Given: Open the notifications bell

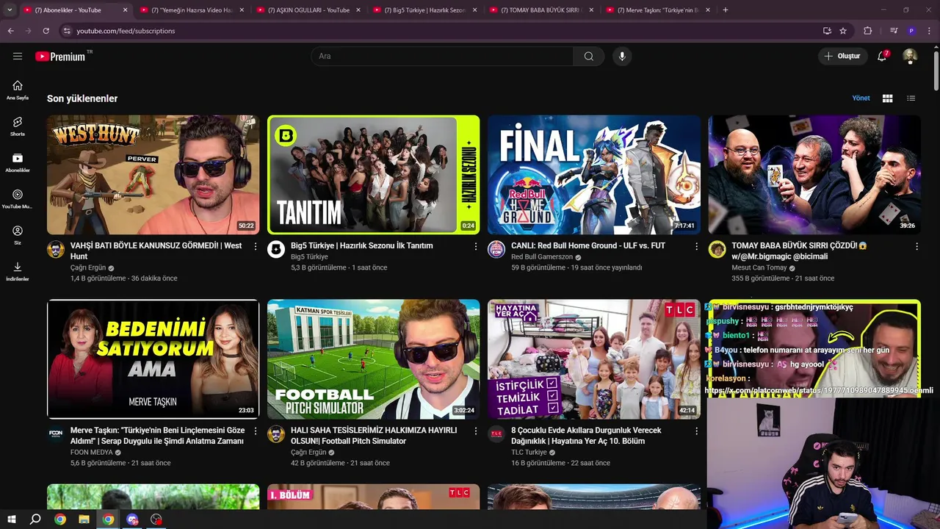Looking at the screenshot, I should click(x=883, y=56).
